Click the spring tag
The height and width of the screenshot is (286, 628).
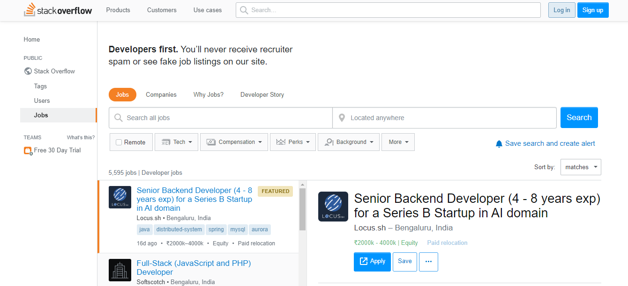(x=216, y=229)
